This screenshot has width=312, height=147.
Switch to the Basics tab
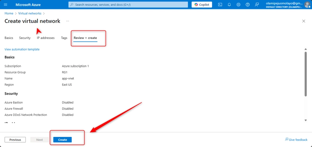point(9,38)
